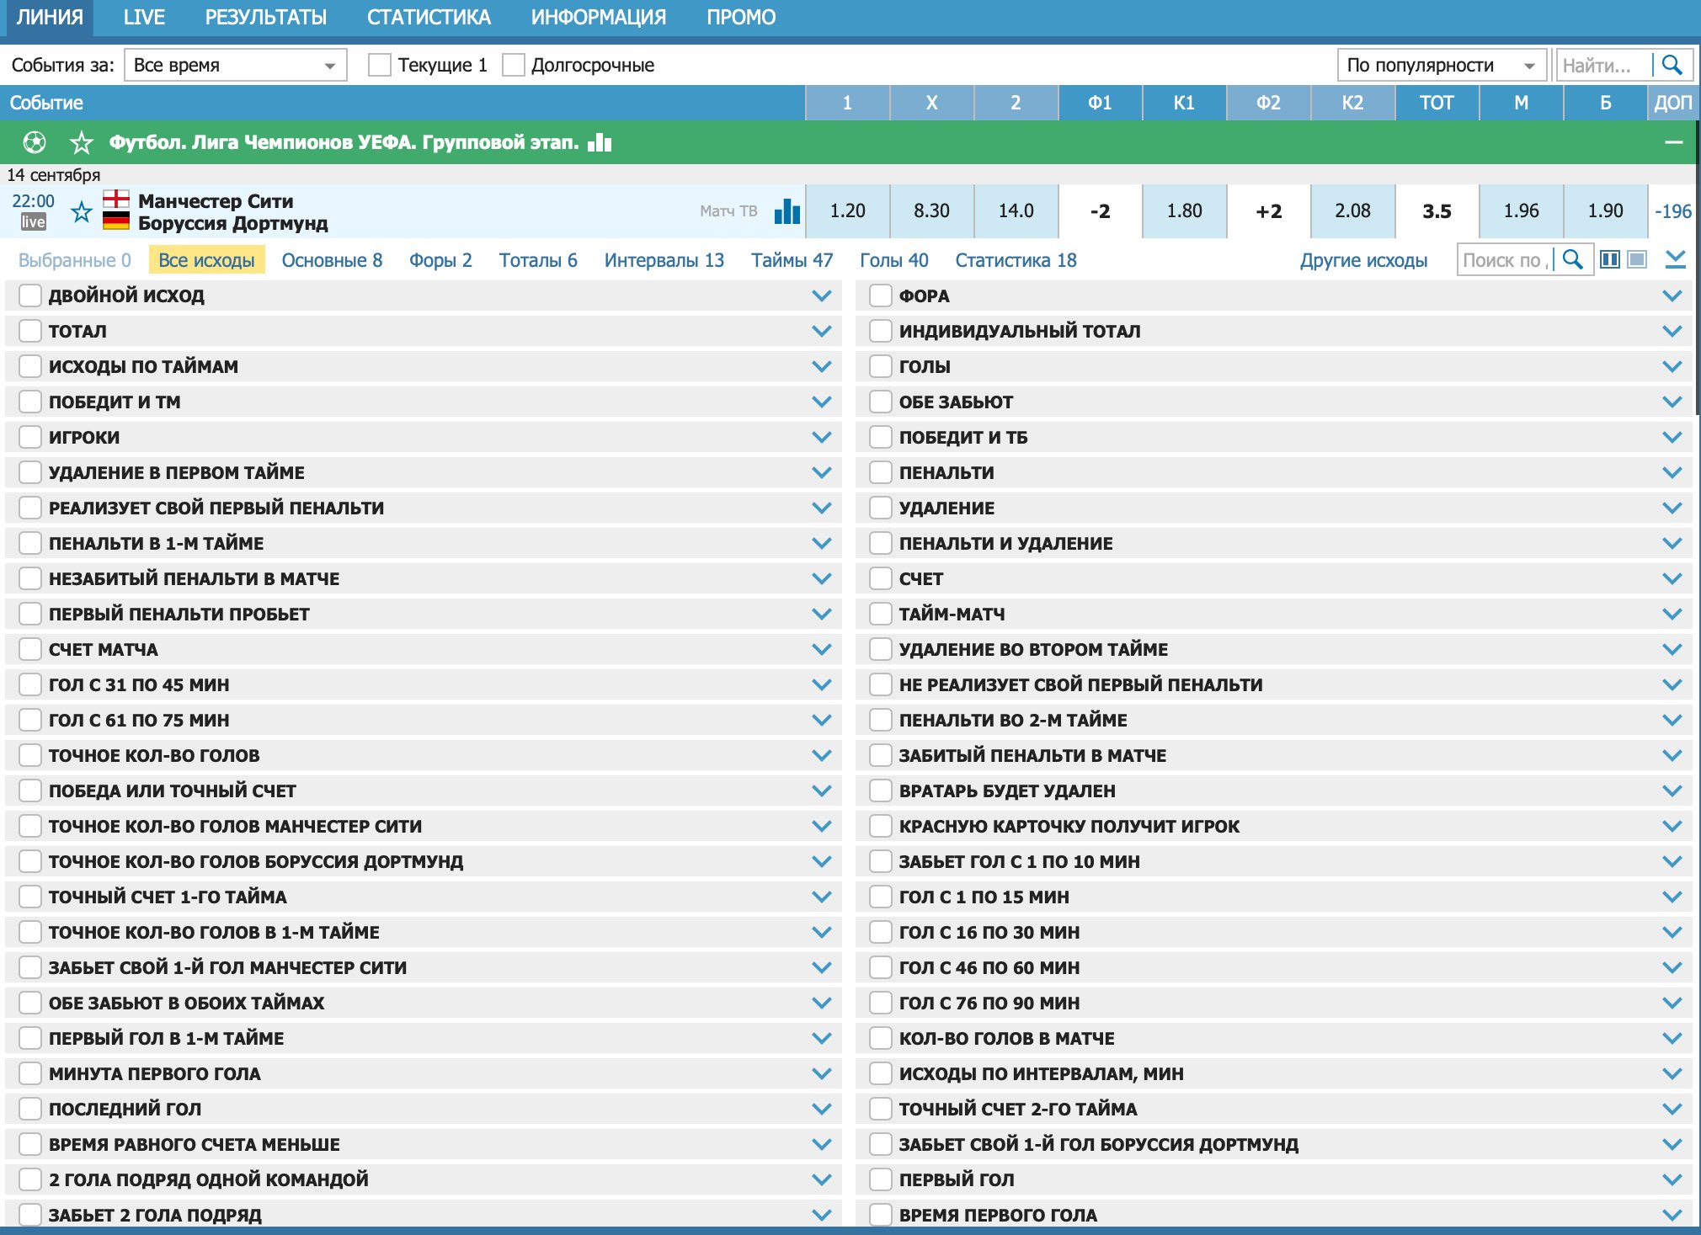Enable the Текущие 1 checkbox

pos(380,65)
